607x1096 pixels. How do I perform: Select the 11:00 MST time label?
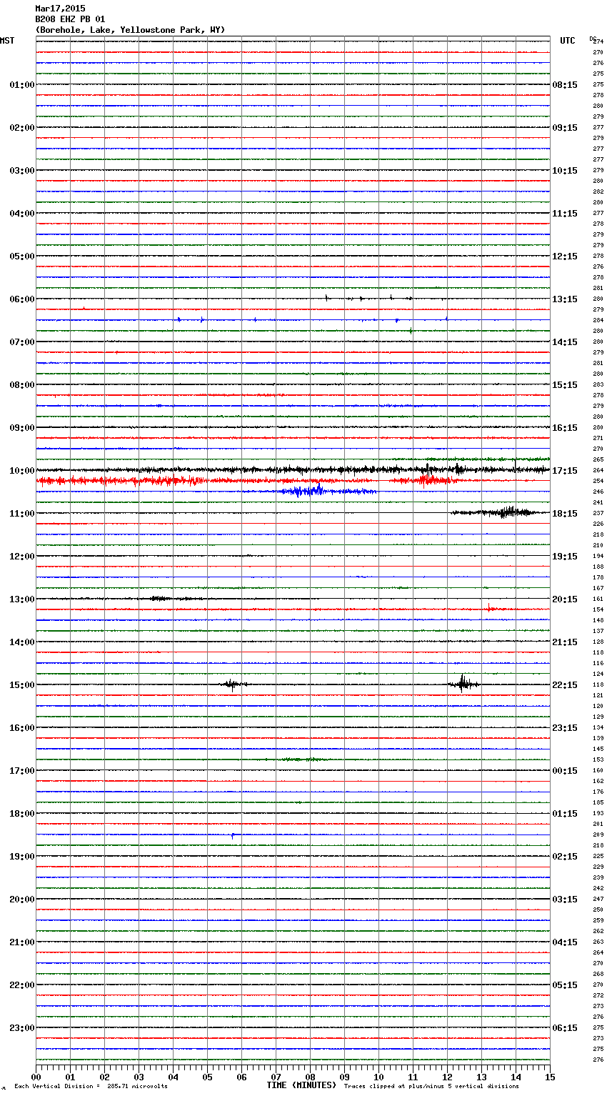coord(21,514)
